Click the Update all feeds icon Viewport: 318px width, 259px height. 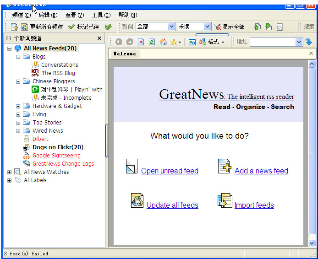click(137, 200)
